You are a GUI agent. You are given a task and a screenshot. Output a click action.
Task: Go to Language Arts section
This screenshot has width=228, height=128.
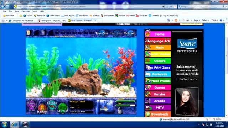[x=158, y=41]
